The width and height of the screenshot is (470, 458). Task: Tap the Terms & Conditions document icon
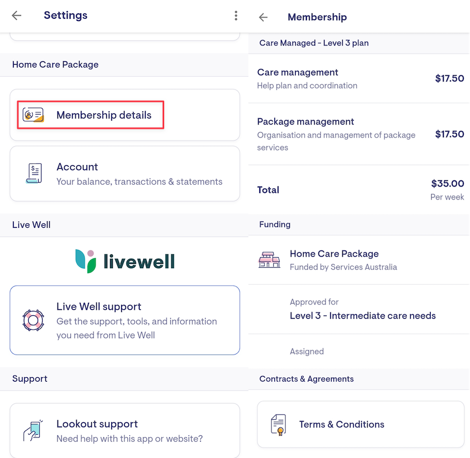click(279, 424)
